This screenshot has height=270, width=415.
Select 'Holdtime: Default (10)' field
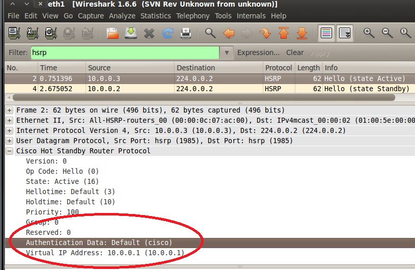click(70, 202)
